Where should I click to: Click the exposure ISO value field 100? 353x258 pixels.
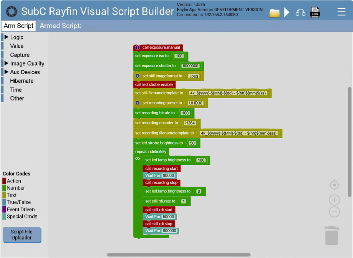[179, 56]
